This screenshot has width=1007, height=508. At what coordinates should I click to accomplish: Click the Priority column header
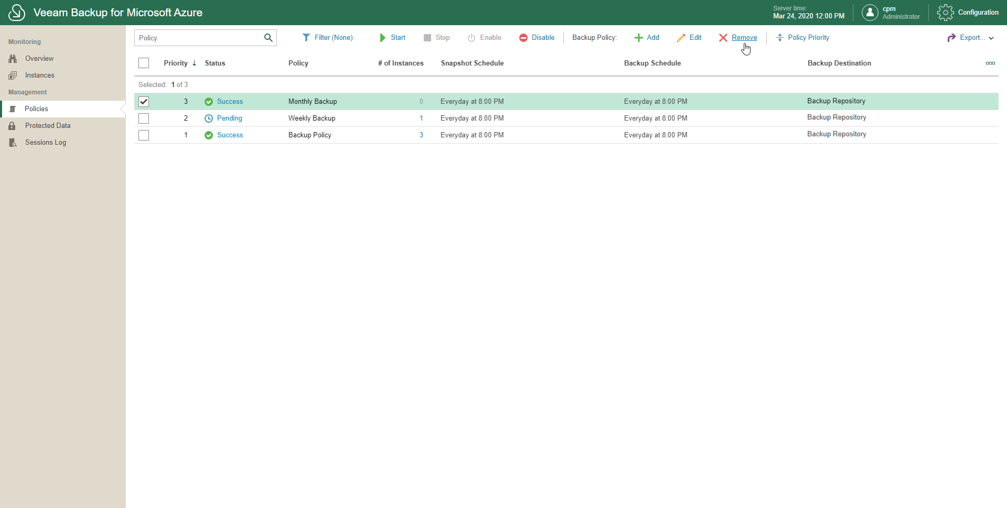(x=176, y=63)
